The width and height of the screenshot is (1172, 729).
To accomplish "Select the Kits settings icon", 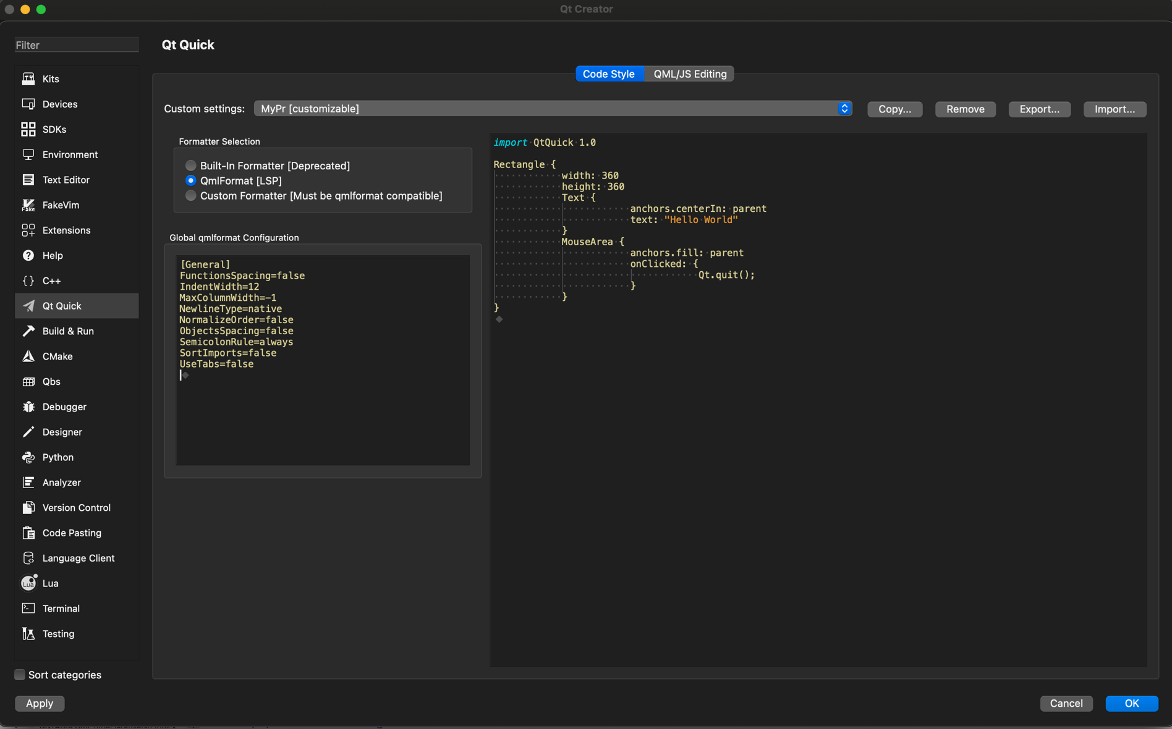I will 28,78.
